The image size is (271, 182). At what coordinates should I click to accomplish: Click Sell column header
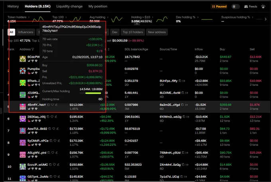252,49
